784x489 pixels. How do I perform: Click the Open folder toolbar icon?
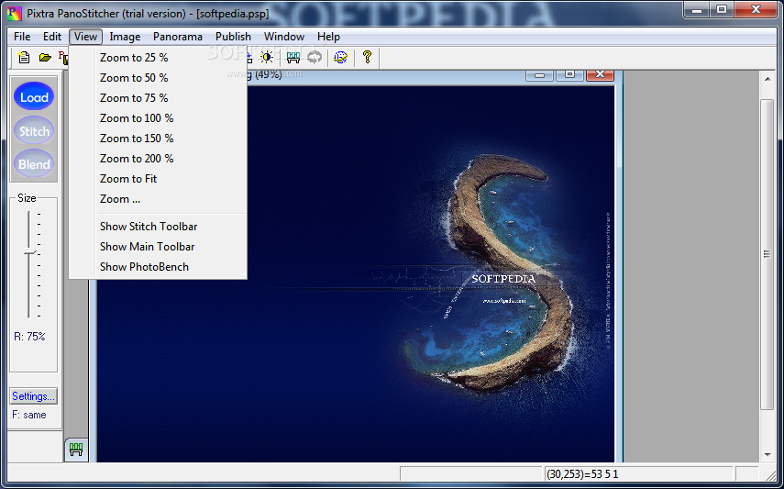[45, 58]
